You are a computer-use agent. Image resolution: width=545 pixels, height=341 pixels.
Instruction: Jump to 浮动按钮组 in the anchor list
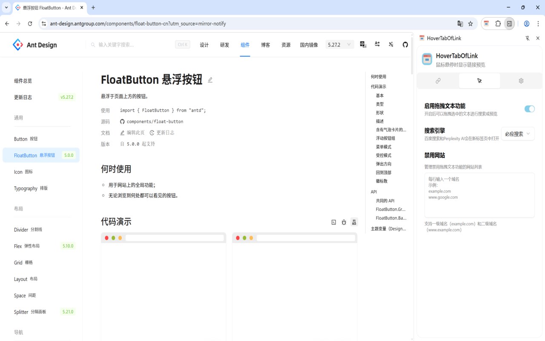click(x=385, y=138)
